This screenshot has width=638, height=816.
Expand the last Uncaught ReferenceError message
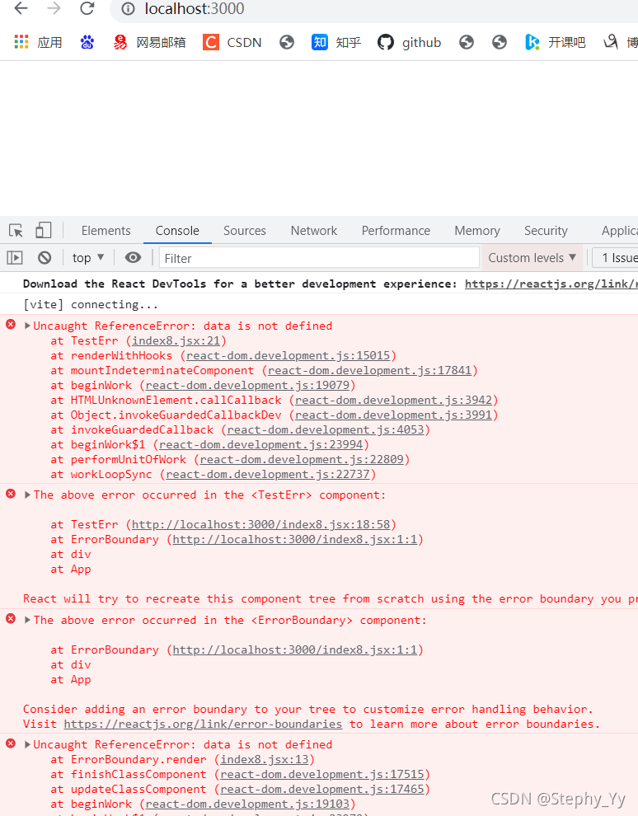pyautogui.click(x=27, y=745)
